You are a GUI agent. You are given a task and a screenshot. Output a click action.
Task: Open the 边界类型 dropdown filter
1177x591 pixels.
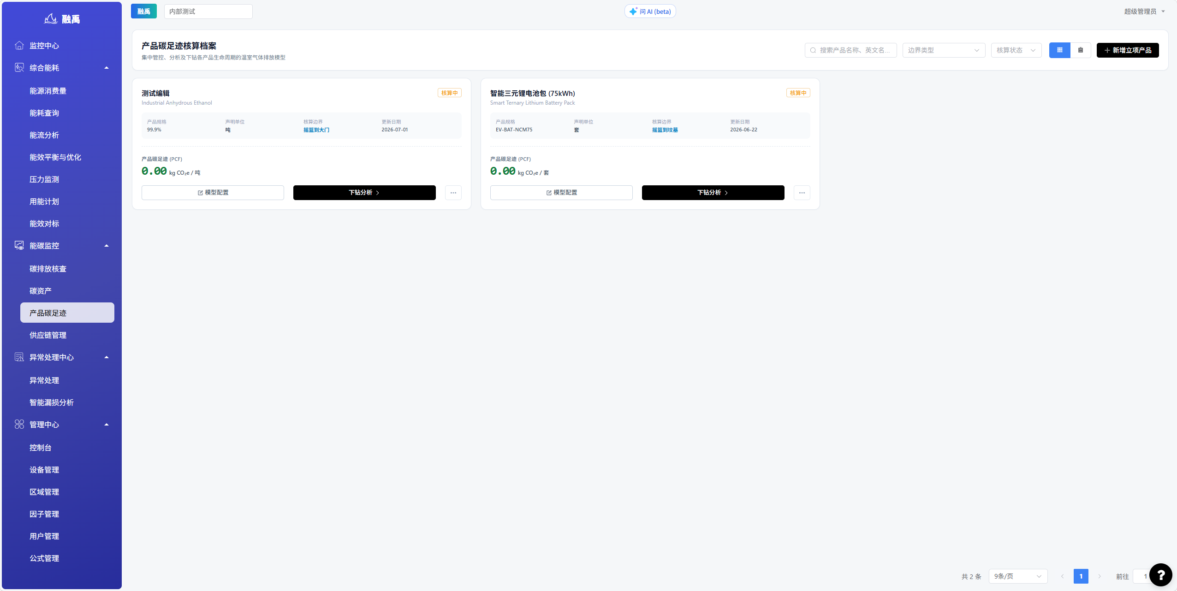[944, 50]
